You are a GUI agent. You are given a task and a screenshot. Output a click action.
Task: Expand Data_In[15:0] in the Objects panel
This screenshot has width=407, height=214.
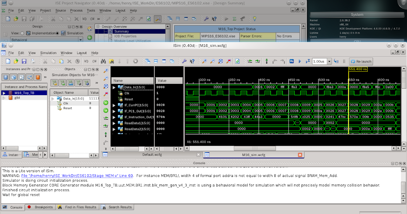(x=53, y=99)
